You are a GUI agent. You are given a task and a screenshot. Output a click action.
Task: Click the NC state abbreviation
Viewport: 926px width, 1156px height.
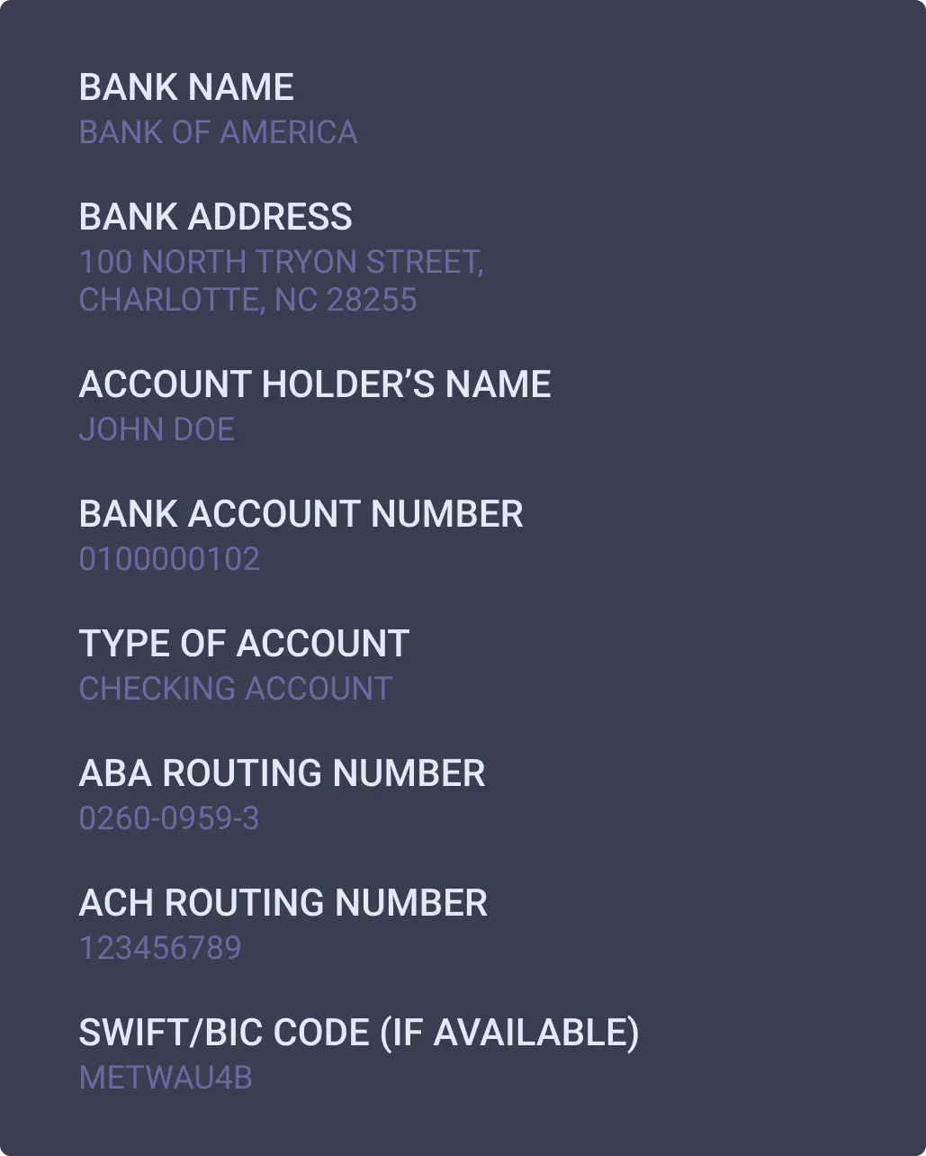point(296,300)
